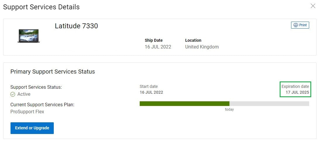The height and width of the screenshot is (141, 320).
Task: Click the start date 16 JUL 2022 value
Action: coord(151,92)
